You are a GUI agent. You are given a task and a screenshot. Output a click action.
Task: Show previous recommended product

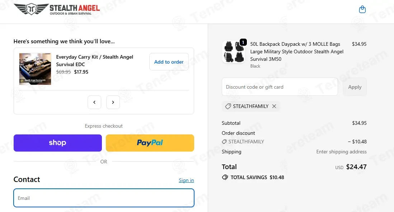tap(94, 102)
